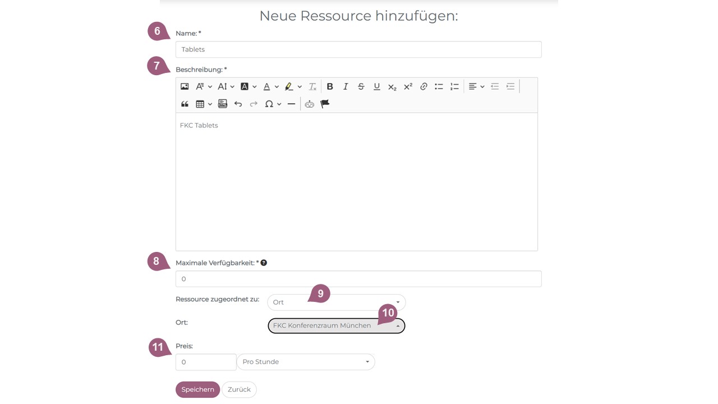Screen dimensions: 718x404
Task: Click the Zurück button
Action: point(239,389)
